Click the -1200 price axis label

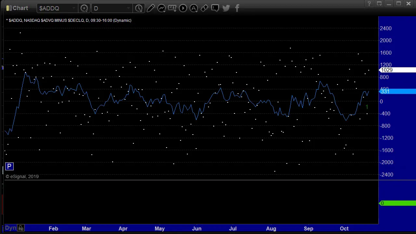point(386,138)
